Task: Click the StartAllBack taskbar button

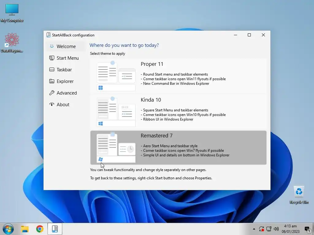Action: (55, 229)
